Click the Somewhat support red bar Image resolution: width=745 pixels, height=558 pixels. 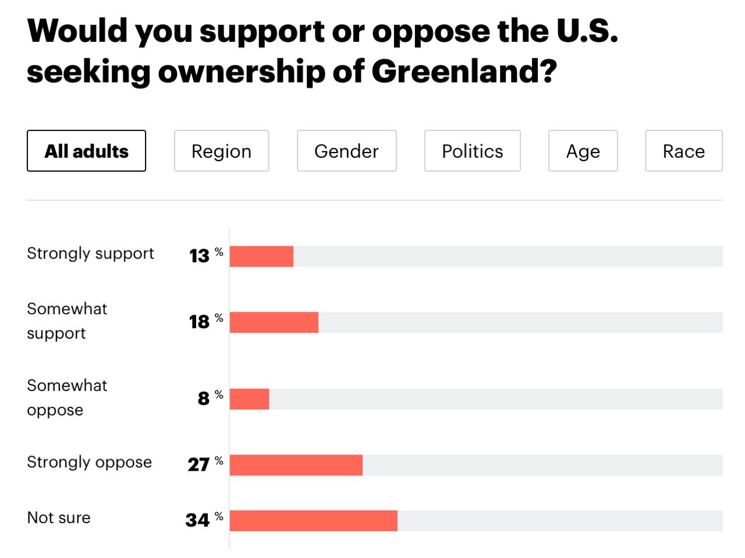(x=274, y=322)
